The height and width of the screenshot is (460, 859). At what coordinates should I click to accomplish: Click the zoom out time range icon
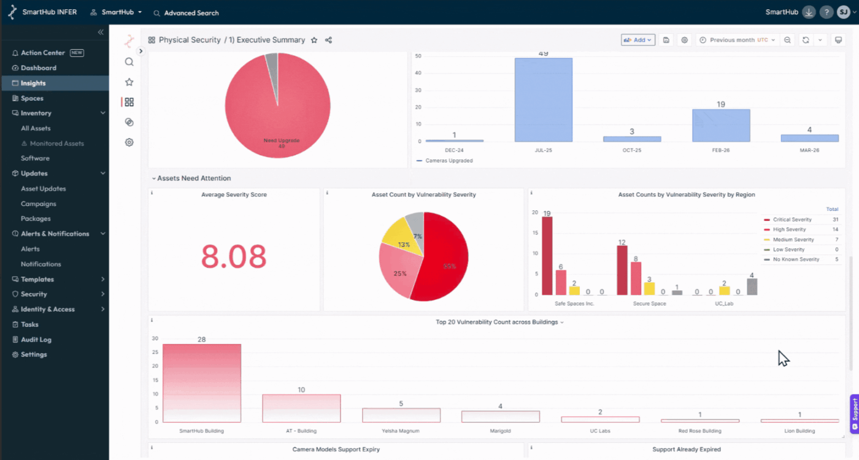pyautogui.click(x=788, y=40)
